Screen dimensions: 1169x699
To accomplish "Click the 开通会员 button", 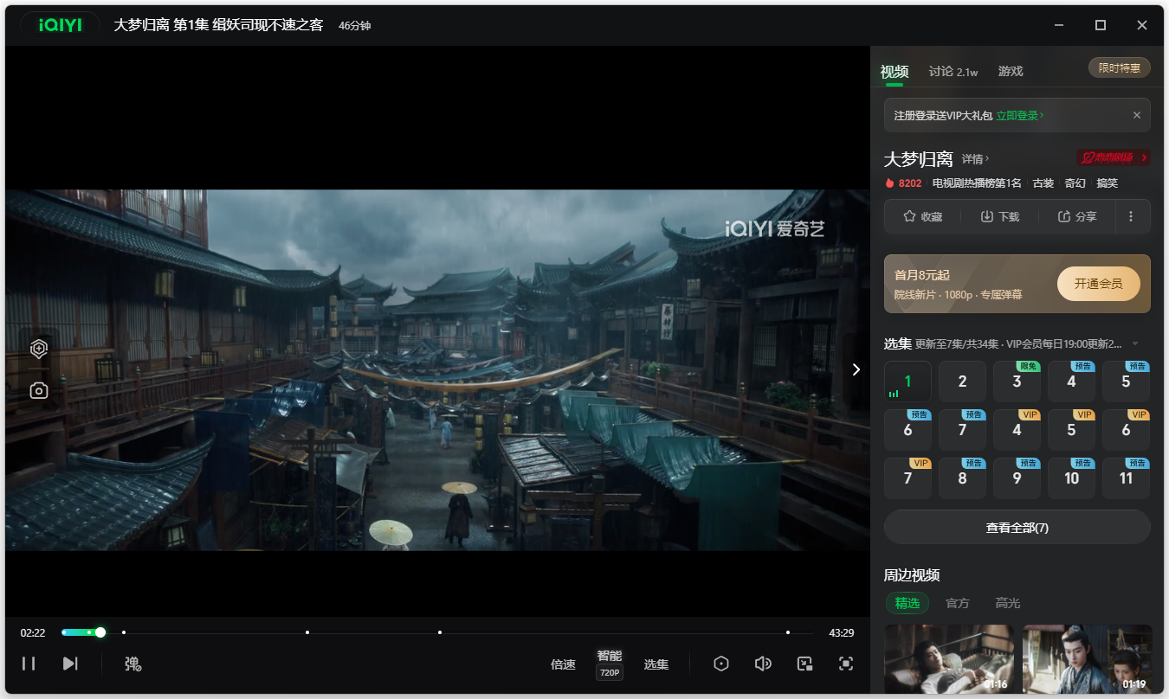I will click(x=1098, y=284).
